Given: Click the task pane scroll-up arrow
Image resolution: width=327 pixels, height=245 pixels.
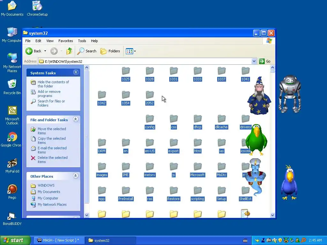Looking at the screenshot, I should coord(87,68).
